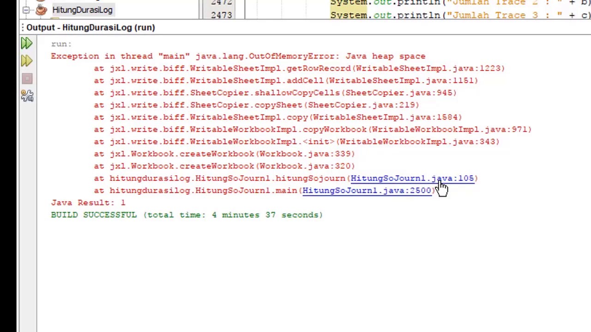Select the Output - HitungDurasiLog (run) tab

coord(90,27)
